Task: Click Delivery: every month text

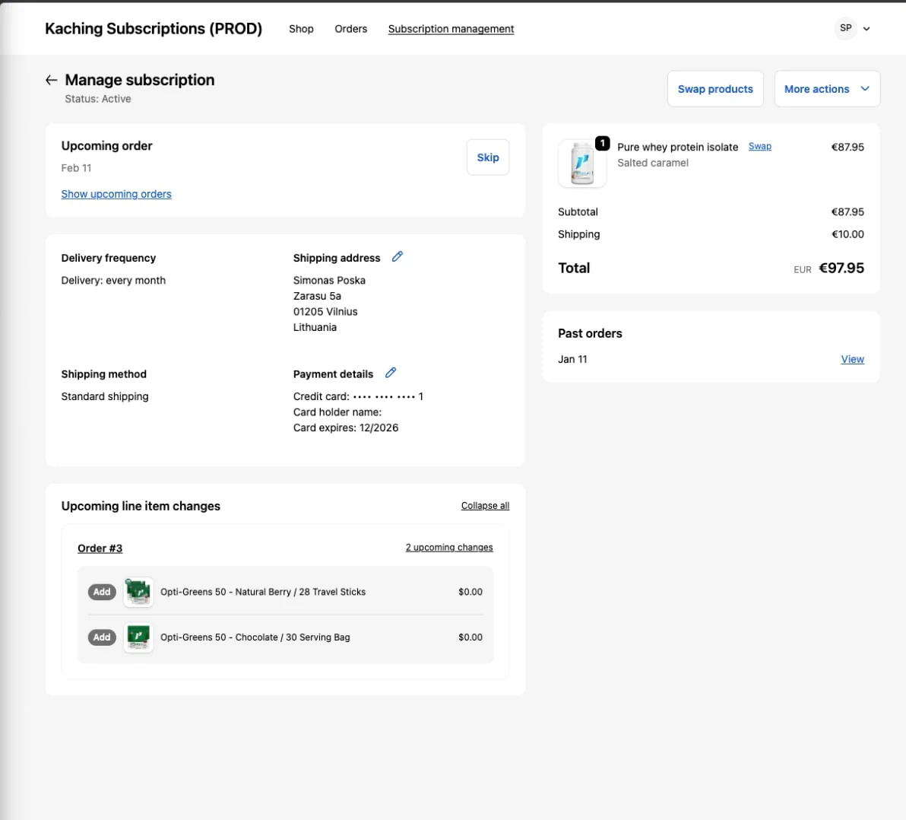Action: coord(113,281)
